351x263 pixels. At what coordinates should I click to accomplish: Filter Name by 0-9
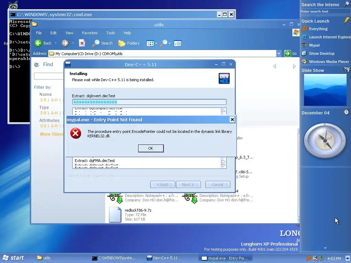(43, 100)
